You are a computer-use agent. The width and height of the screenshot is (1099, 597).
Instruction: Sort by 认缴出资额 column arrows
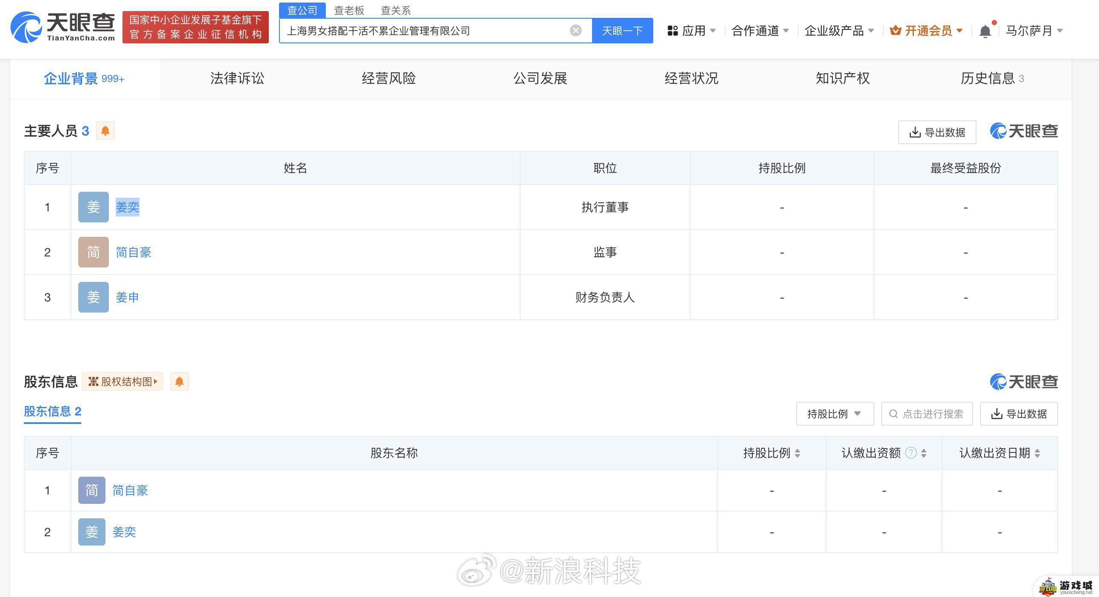924,453
